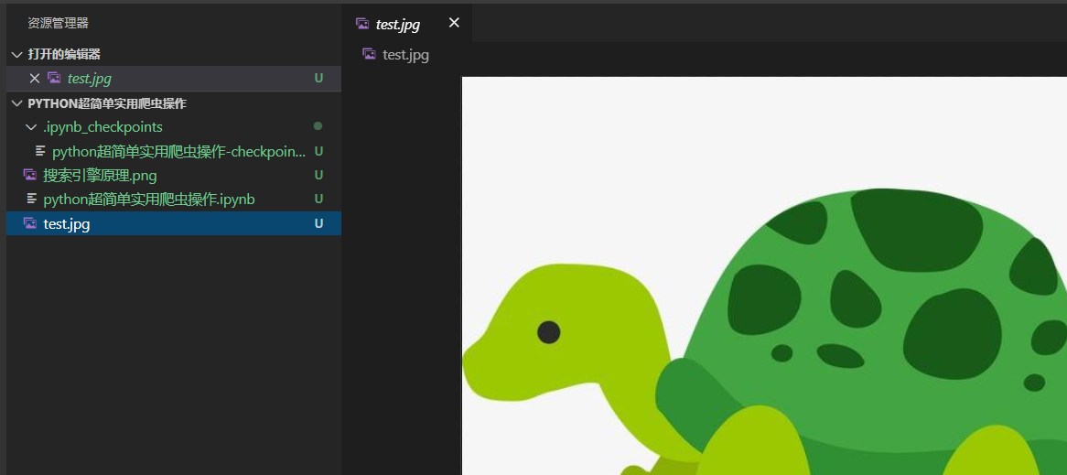This screenshot has width=1067, height=475.
Task: Click the file icon of the test.jpg open editor
Action: [x=54, y=79]
